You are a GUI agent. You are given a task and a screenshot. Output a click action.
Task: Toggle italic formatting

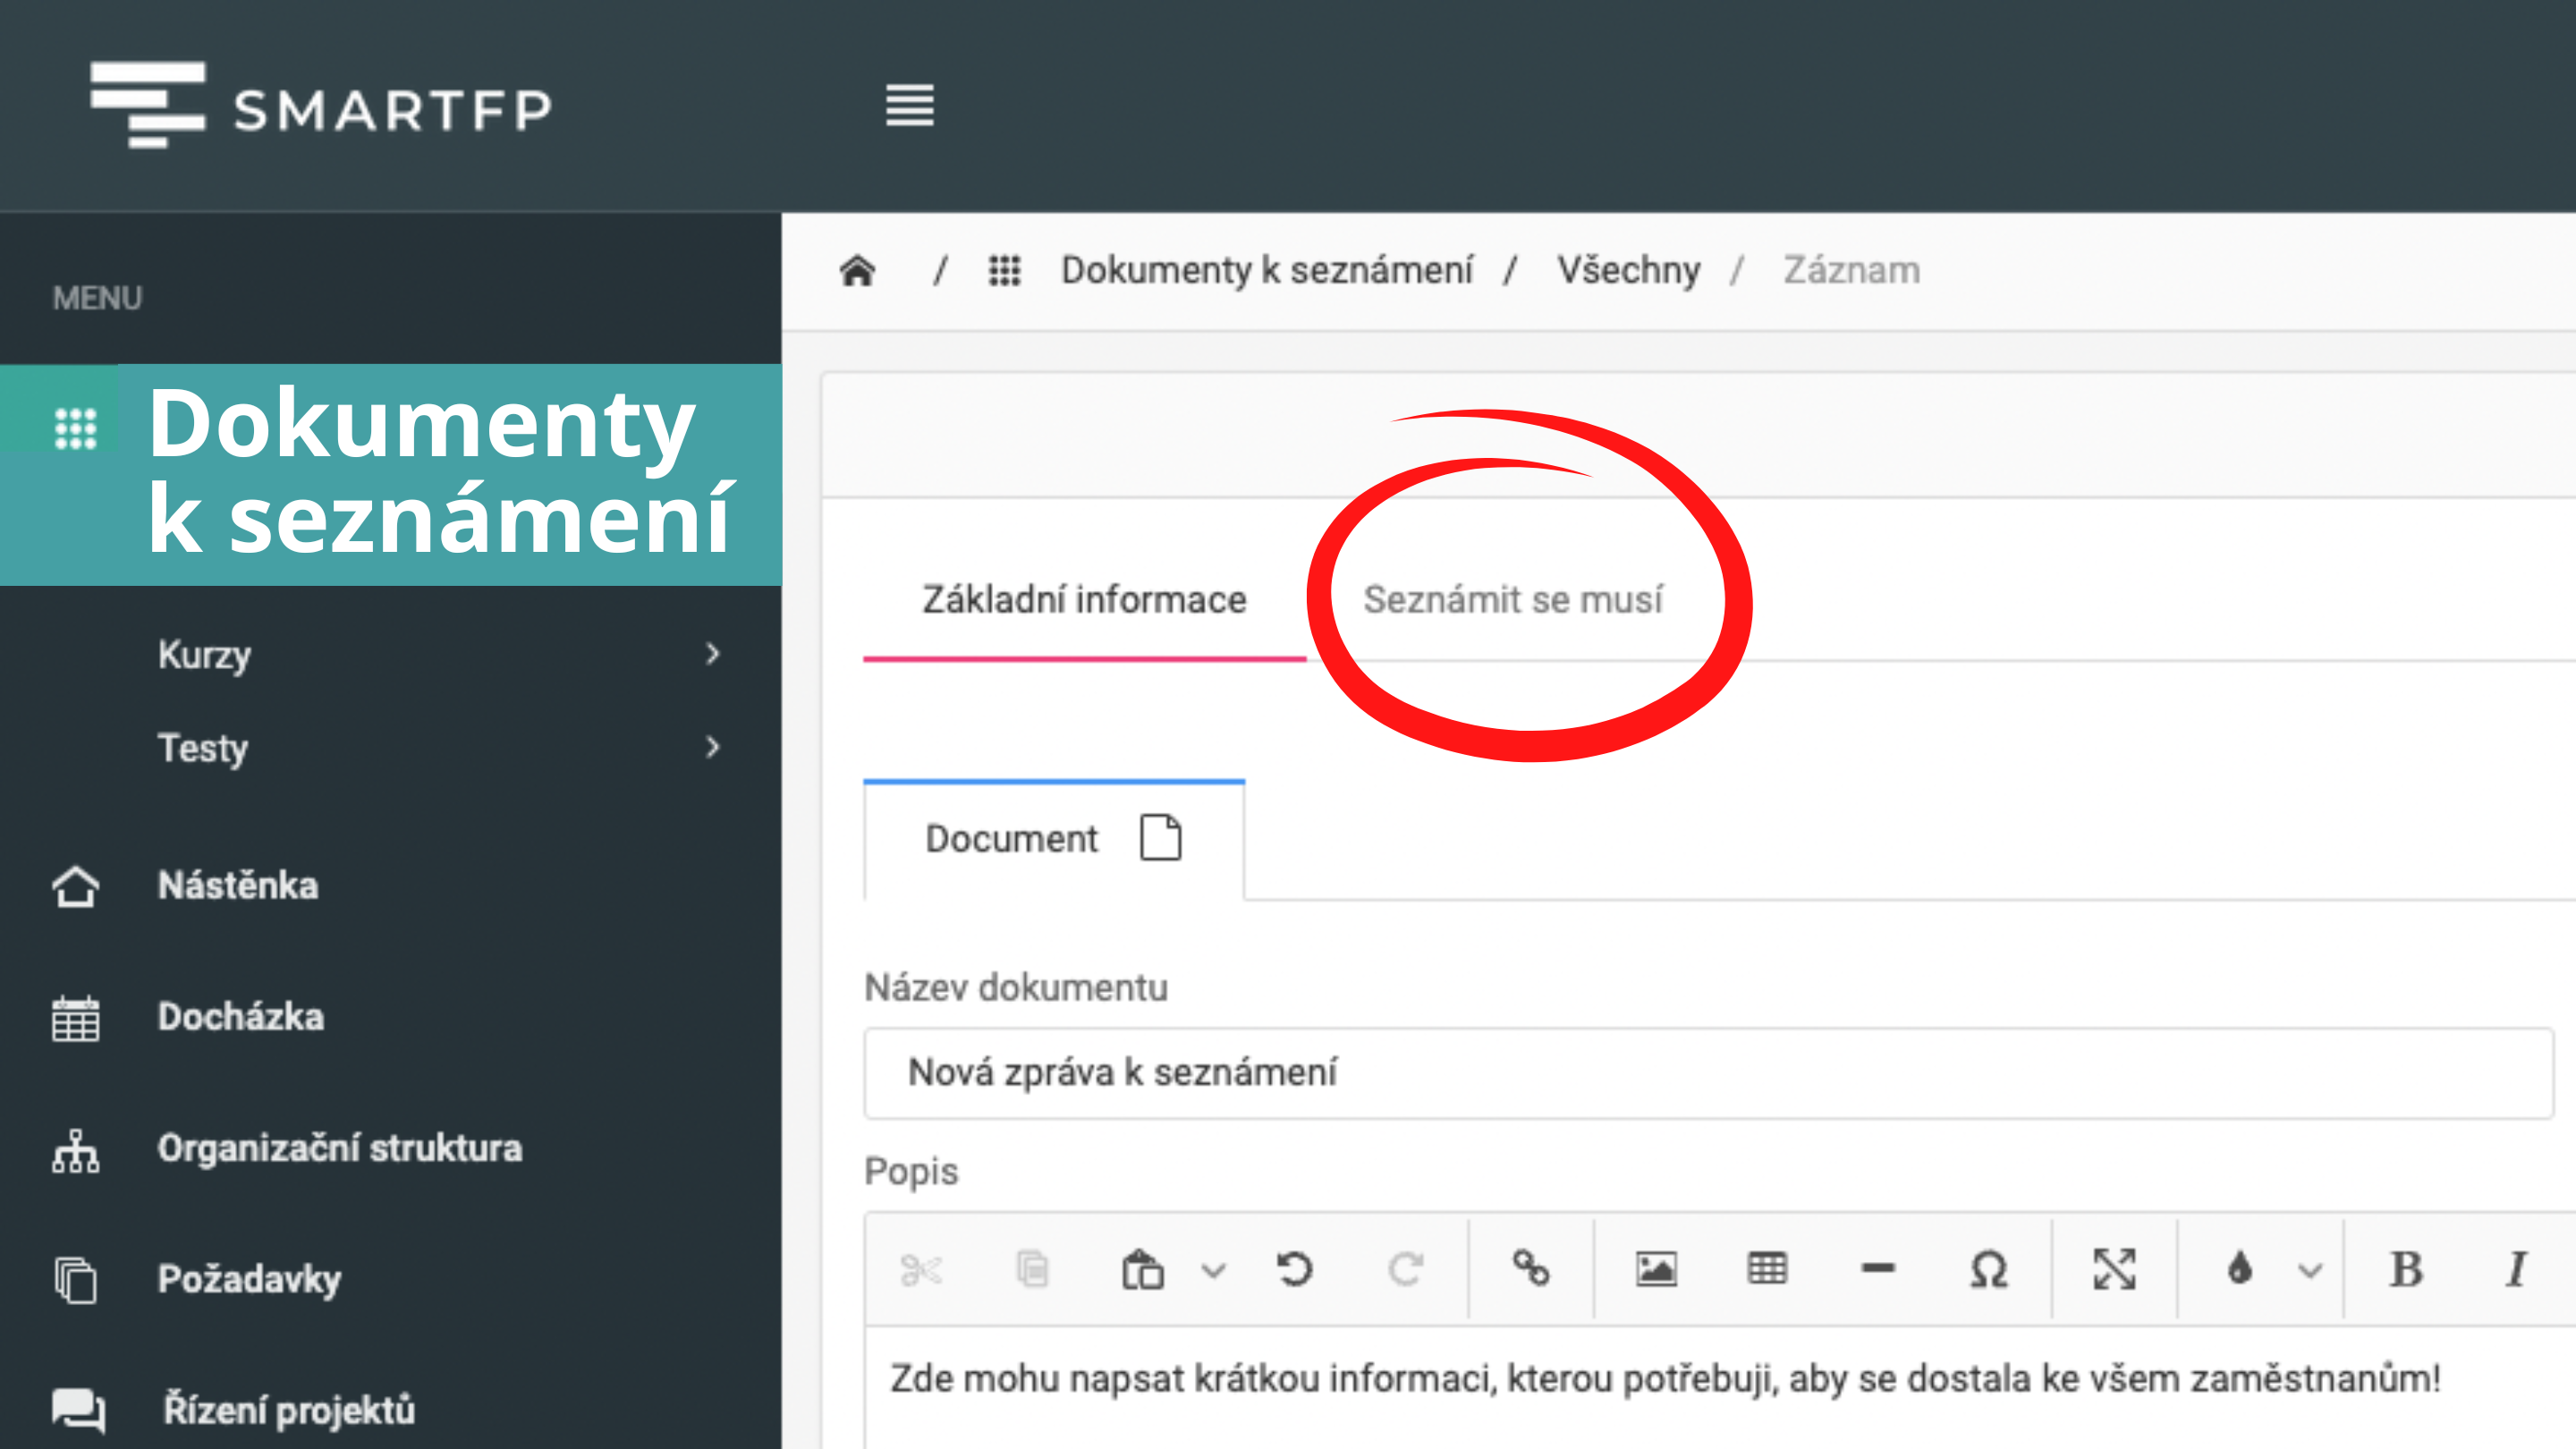pyautogui.click(x=2516, y=1269)
